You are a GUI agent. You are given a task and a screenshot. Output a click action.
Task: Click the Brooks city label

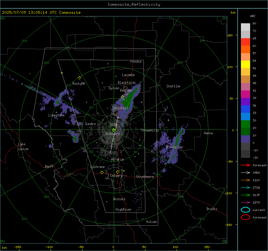[x=212, y=209]
